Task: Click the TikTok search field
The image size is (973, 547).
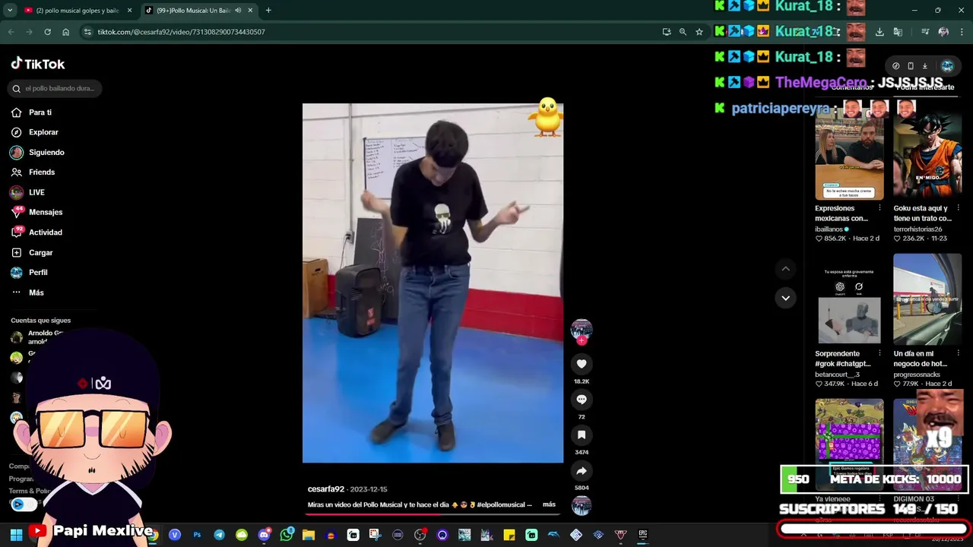Action: pos(56,88)
